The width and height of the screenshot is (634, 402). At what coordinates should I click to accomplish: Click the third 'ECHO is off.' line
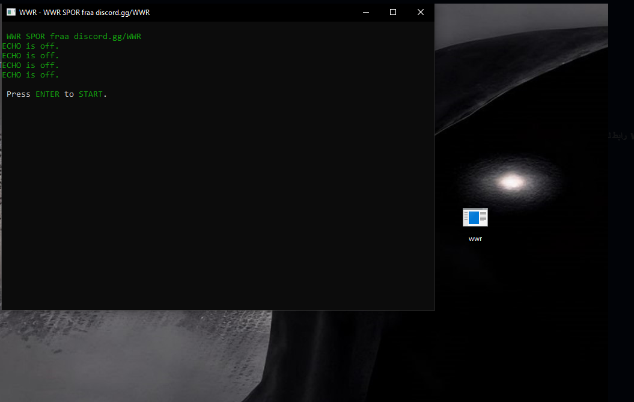click(31, 65)
